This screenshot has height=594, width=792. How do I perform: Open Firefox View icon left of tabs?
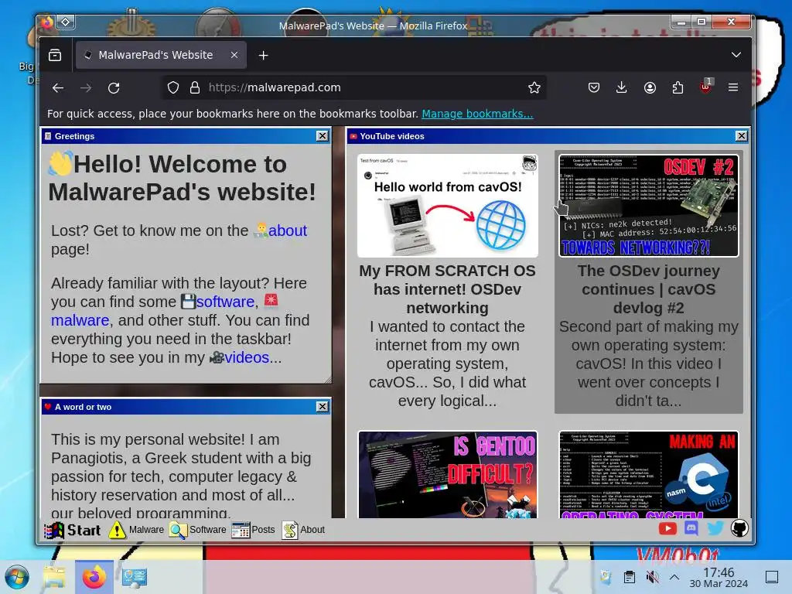pos(55,55)
